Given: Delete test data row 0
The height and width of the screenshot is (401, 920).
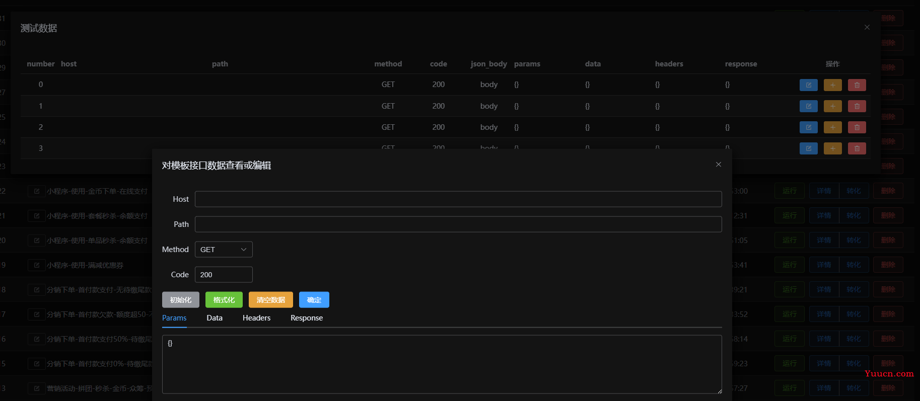Looking at the screenshot, I should click(857, 85).
